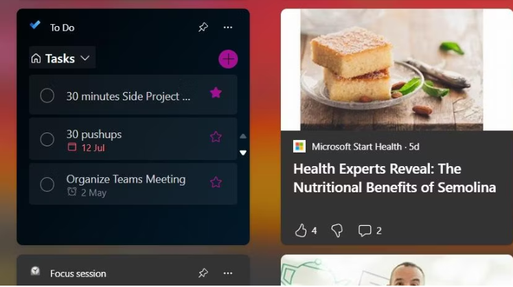The width and height of the screenshot is (513, 287).
Task: Star the 30 pushups task
Action: [x=216, y=137]
